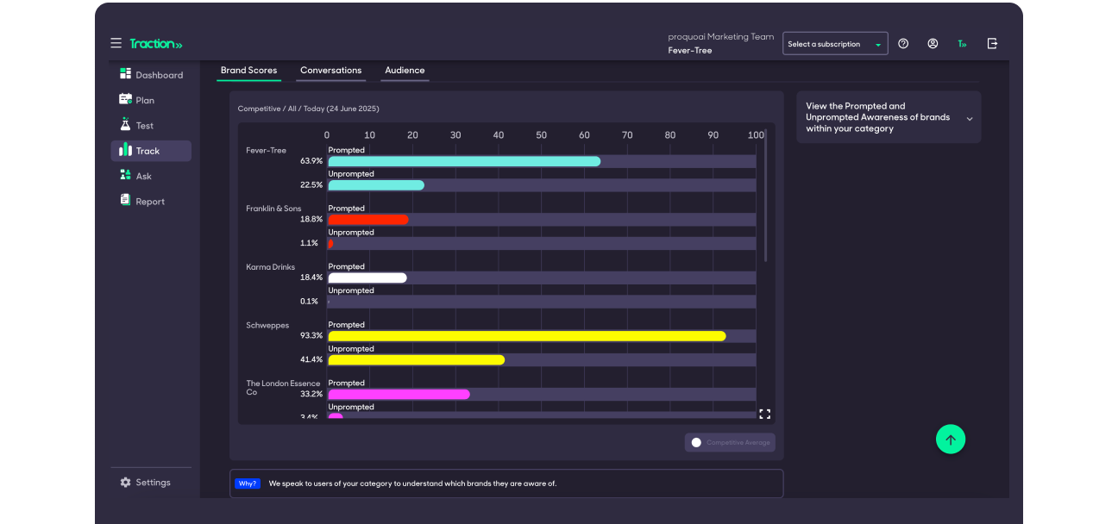Open Plan from the sidebar
This screenshot has width=1118, height=524.
click(x=151, y=100)
